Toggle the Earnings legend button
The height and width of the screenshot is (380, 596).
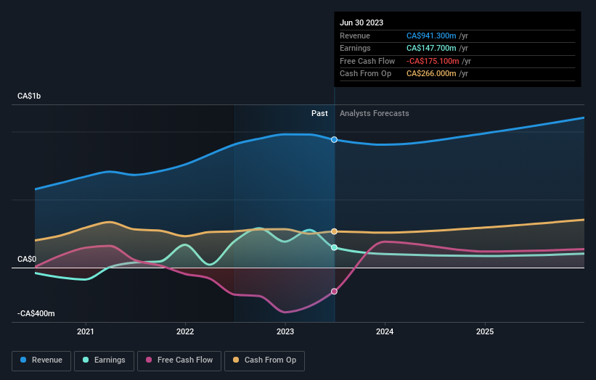pos(104,360)
